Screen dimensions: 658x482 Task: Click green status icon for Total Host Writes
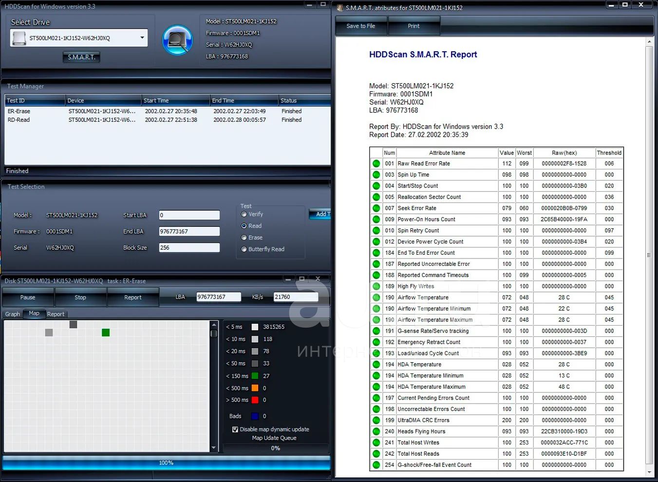point(376,443)
